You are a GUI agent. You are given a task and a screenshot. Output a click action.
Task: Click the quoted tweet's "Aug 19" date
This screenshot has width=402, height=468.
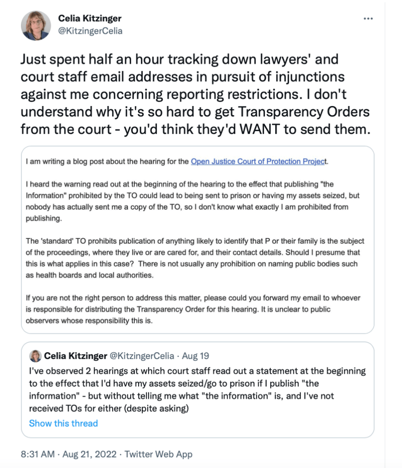click(195, 356)
